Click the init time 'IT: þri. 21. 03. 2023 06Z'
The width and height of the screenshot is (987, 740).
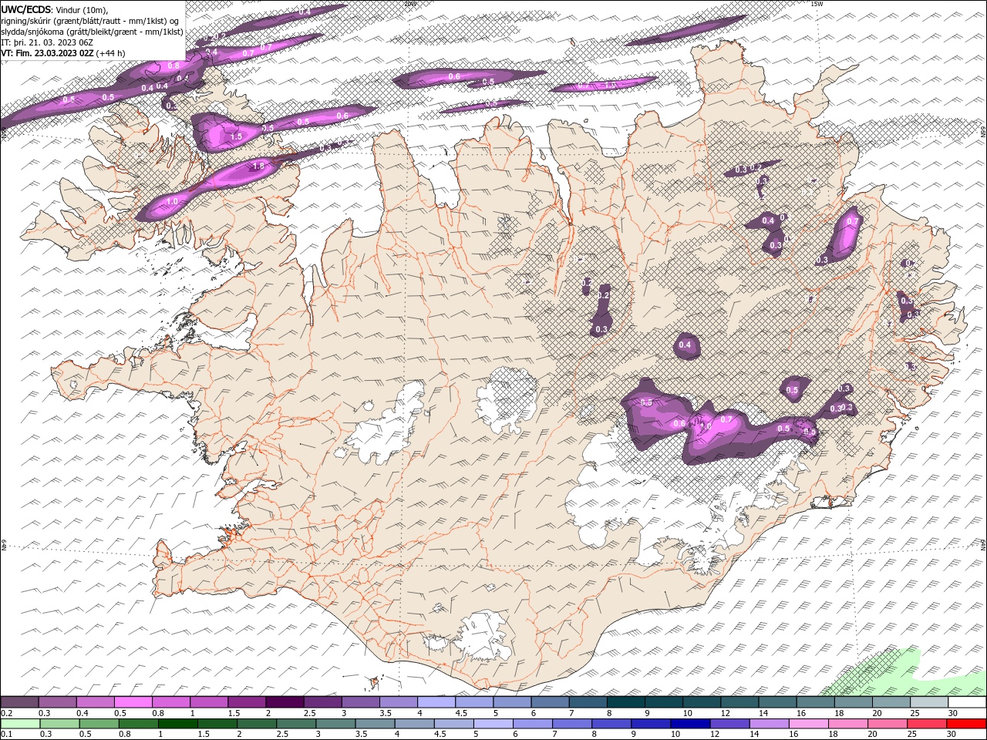point(46,42)
